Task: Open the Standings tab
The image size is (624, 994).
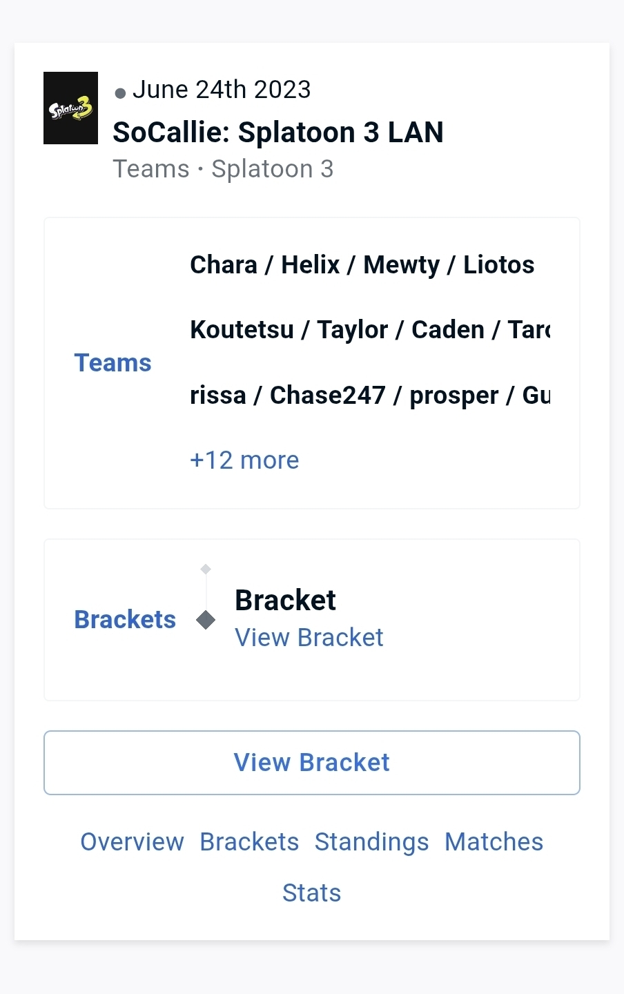Action: coord(371,842)
